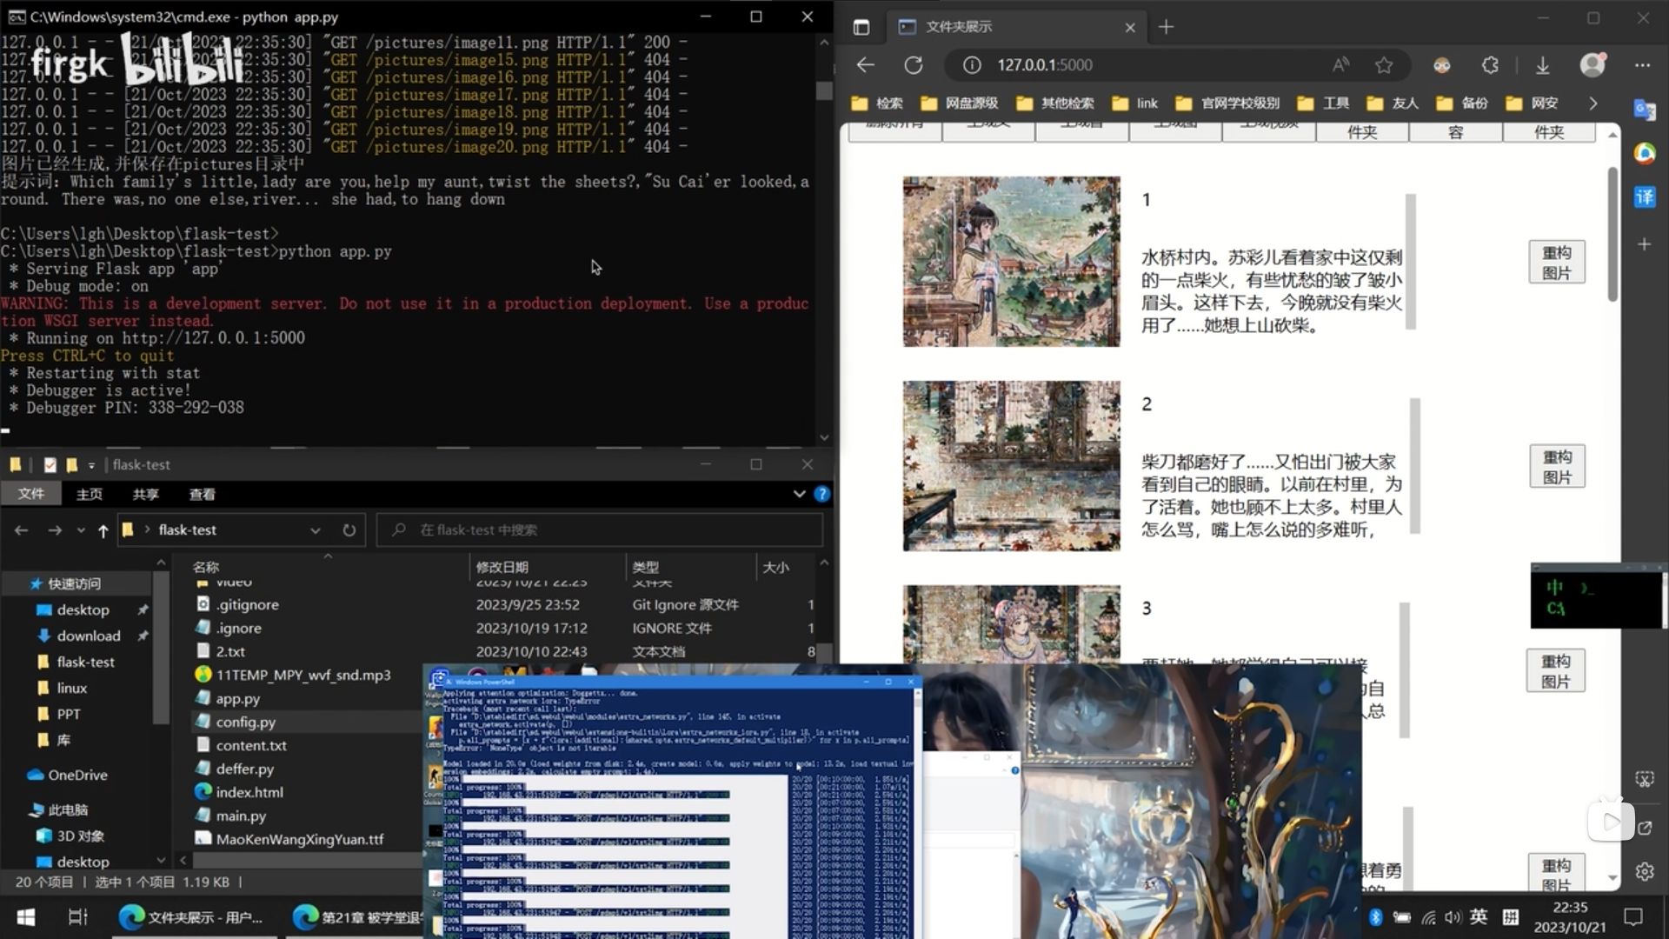Open the Edge sidebar translate icon
Image resolution: width=1669 pixels, height=939 pixels.
click(x=1645, y=197)
